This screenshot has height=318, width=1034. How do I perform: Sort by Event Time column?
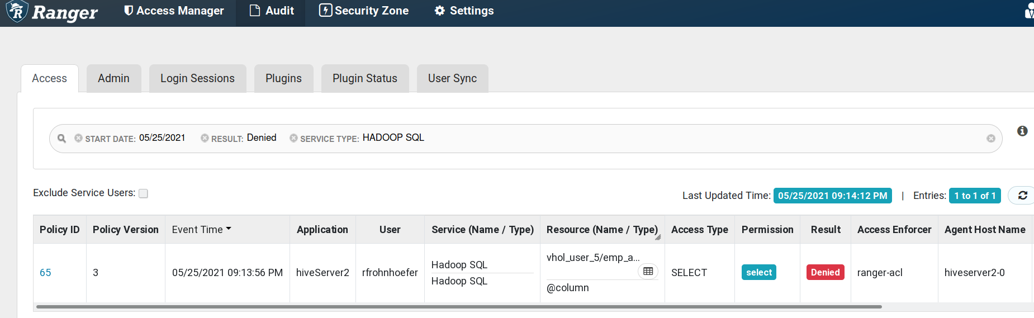click(x=201, y=230)
